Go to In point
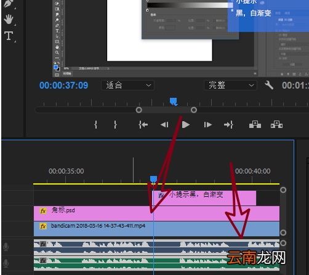309x275 pixels. pyautogui.click(x=143, y=125)
